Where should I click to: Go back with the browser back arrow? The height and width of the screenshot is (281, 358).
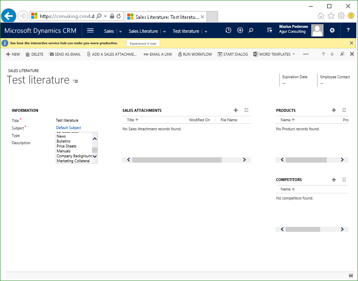coord(9,16)
